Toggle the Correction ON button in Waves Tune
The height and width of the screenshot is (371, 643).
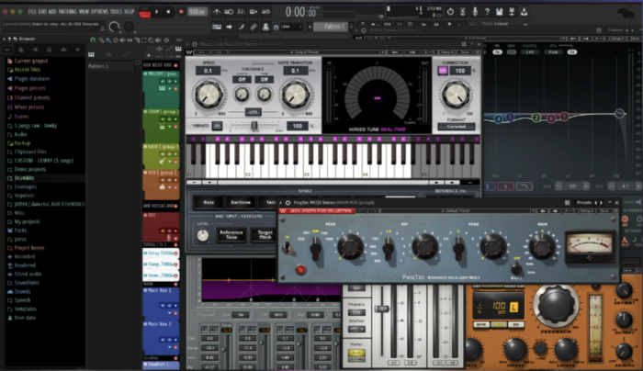[x=443, y=71]
